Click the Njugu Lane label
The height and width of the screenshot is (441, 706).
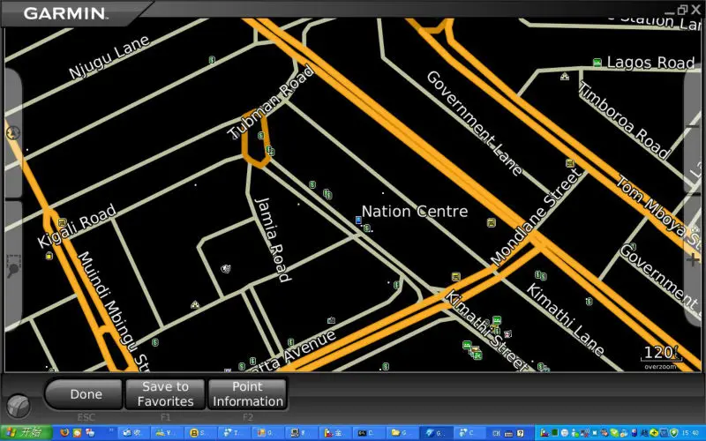tap(109, 56)
